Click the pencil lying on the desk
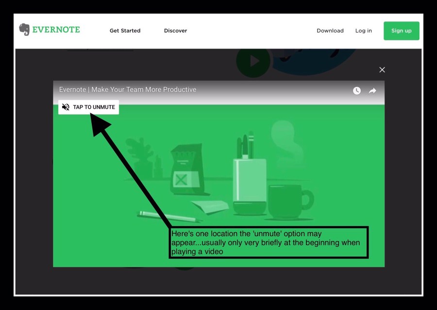Viewport: 437px width, 310px height. pyautogui.click(x=160, y=216)
